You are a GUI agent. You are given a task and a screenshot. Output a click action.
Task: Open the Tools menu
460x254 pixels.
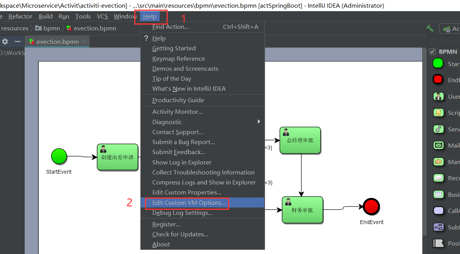83,17
